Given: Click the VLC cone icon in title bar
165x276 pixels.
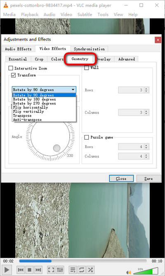Looking at the screenshot, I should (x=5, y=5).
